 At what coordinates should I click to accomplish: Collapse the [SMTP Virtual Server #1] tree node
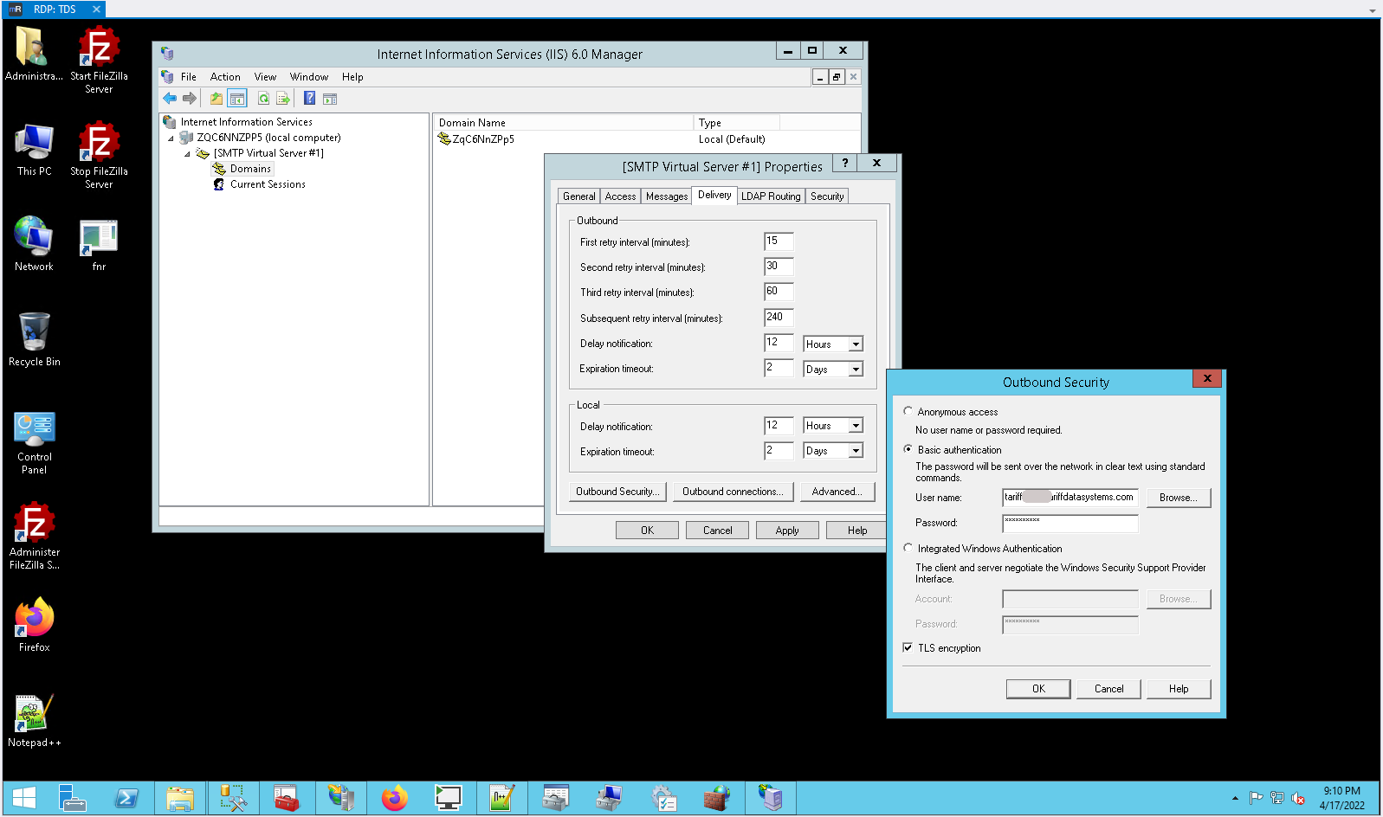click(x=187, y=154)
